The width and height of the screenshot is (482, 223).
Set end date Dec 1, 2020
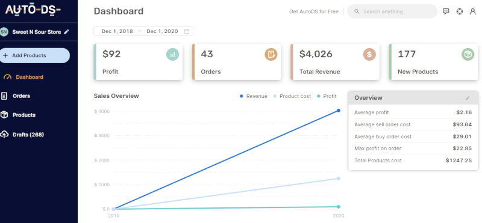pos(162,31)
